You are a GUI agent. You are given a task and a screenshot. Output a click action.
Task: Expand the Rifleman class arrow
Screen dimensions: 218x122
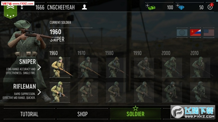click(x=39, y=92)
